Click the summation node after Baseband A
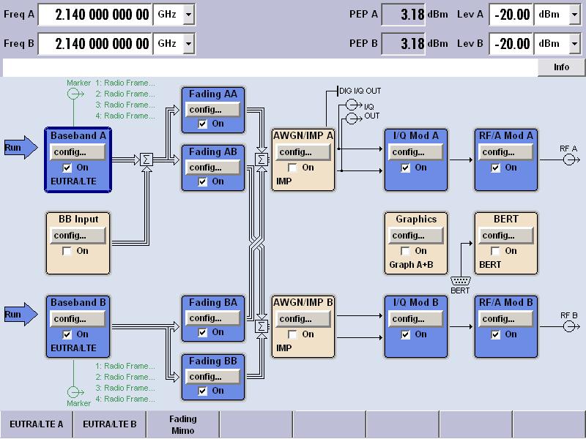Viewport: 586px width, 439px height. click(145, 160)
